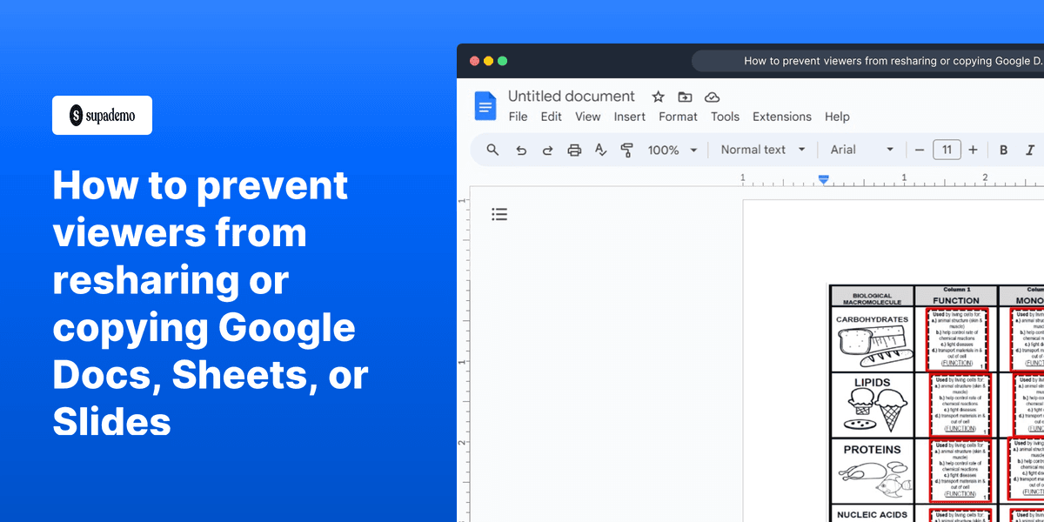
Task: Decrease font size with the minus button
Action: click(920, 149)
